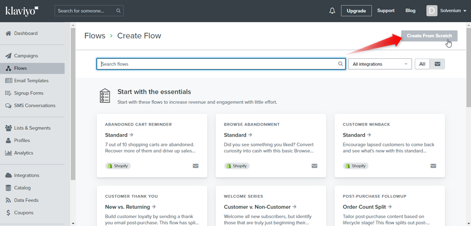
Task: Go to Lists & Segments in the sidebar
Action: coord(32,128)
